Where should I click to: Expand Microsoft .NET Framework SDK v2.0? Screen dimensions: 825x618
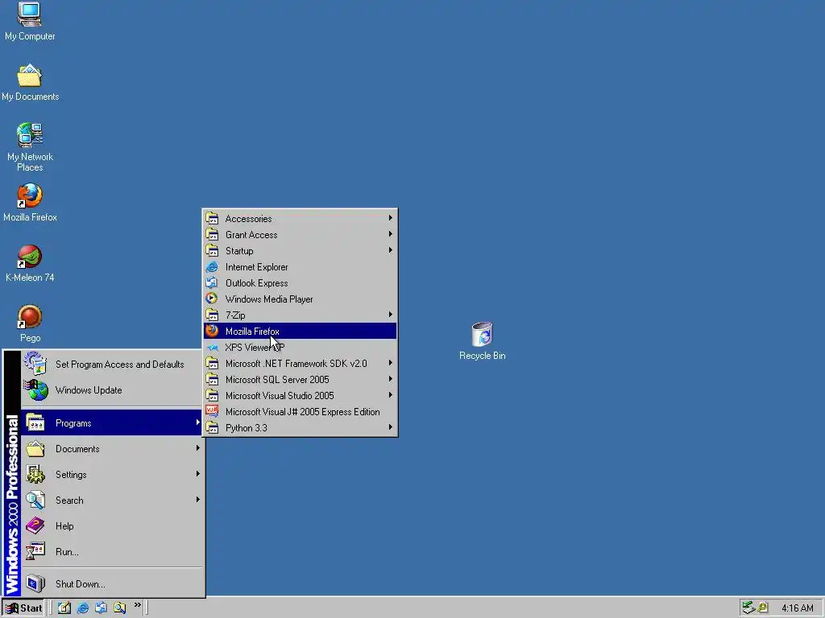pyautogui.click(x=300, y=363)
